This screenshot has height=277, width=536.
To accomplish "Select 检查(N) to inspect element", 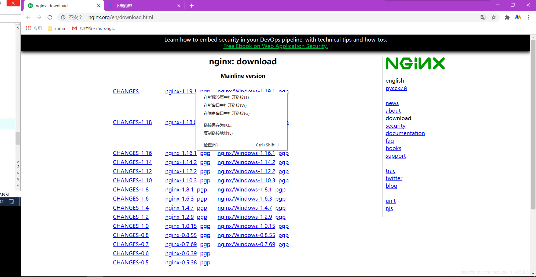I will (x=241, y=145).
